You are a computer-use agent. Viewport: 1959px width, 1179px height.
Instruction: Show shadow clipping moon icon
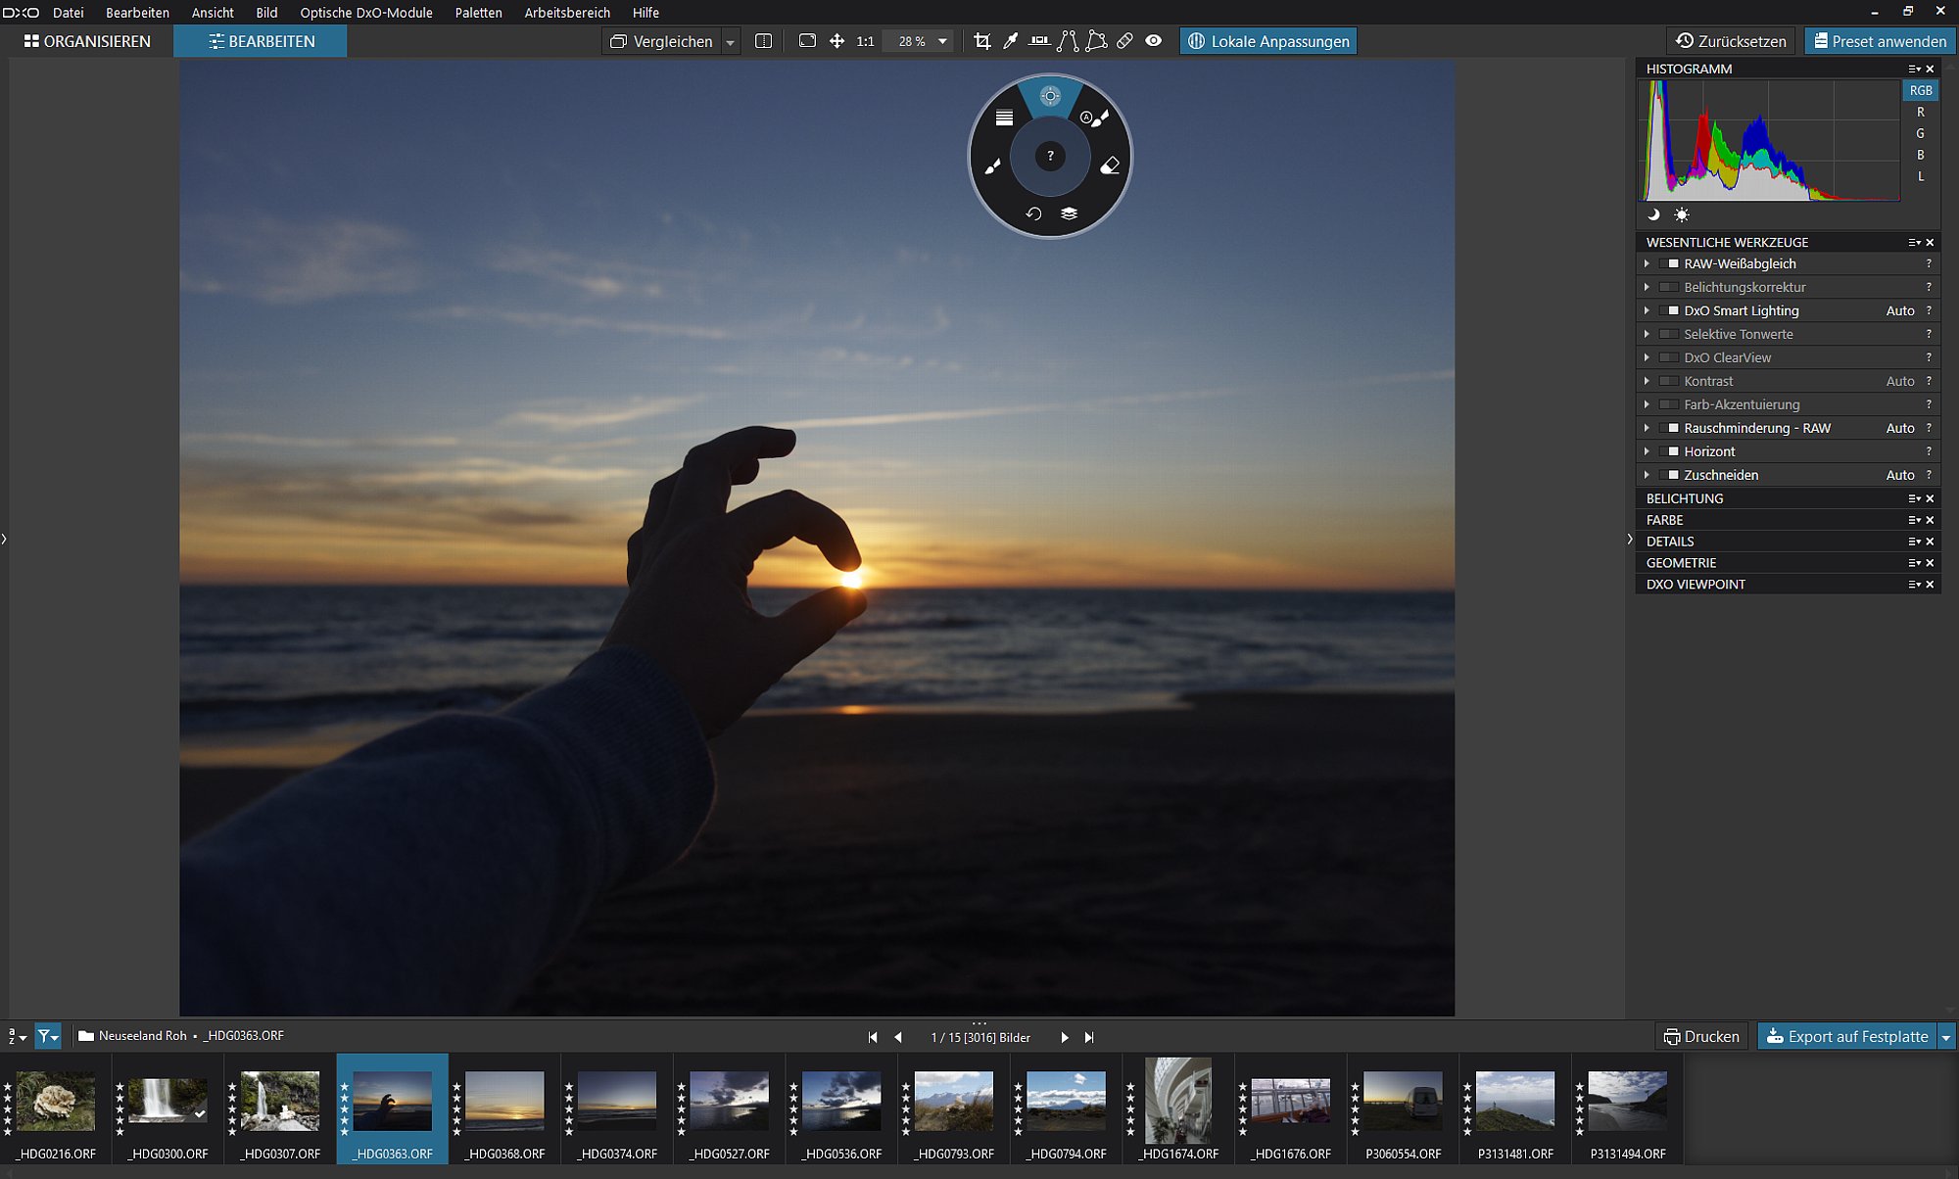(1654, 214)
